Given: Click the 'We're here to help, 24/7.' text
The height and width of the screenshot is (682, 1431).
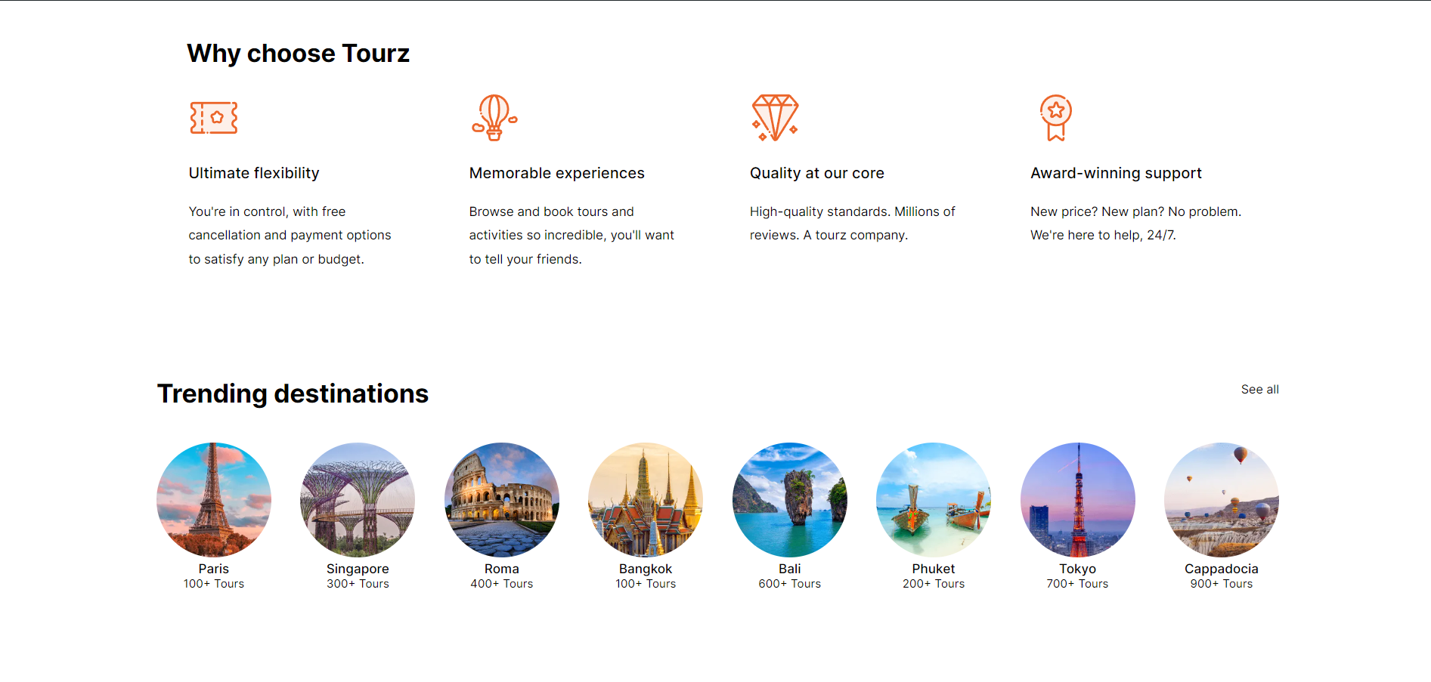Looking at the screenshot, I should pyautogui.click(x=1103, y=235).
